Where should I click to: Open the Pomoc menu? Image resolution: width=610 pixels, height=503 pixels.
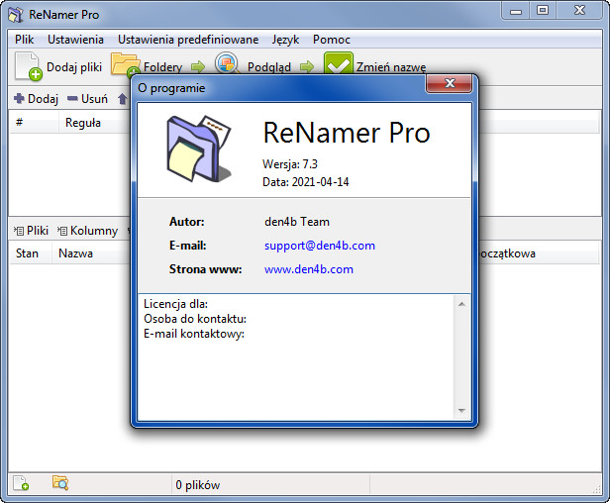tap(331, 40)
